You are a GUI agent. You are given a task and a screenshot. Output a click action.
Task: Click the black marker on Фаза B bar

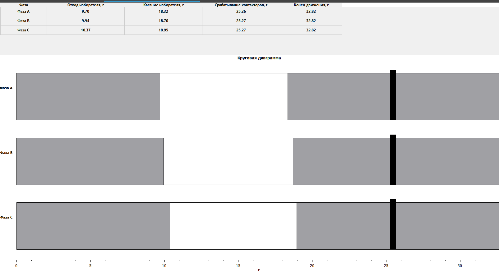(393, 160)
